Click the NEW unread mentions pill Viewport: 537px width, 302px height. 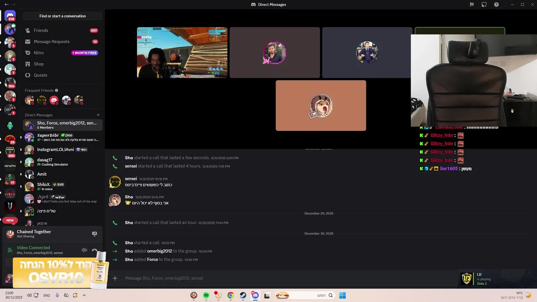point(10,220)
